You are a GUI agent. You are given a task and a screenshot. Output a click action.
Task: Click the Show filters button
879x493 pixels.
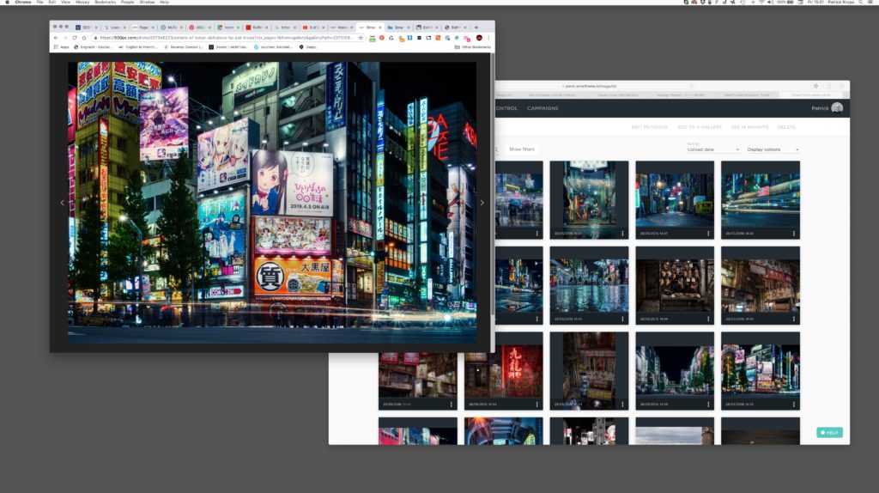[x=521, y=149]
